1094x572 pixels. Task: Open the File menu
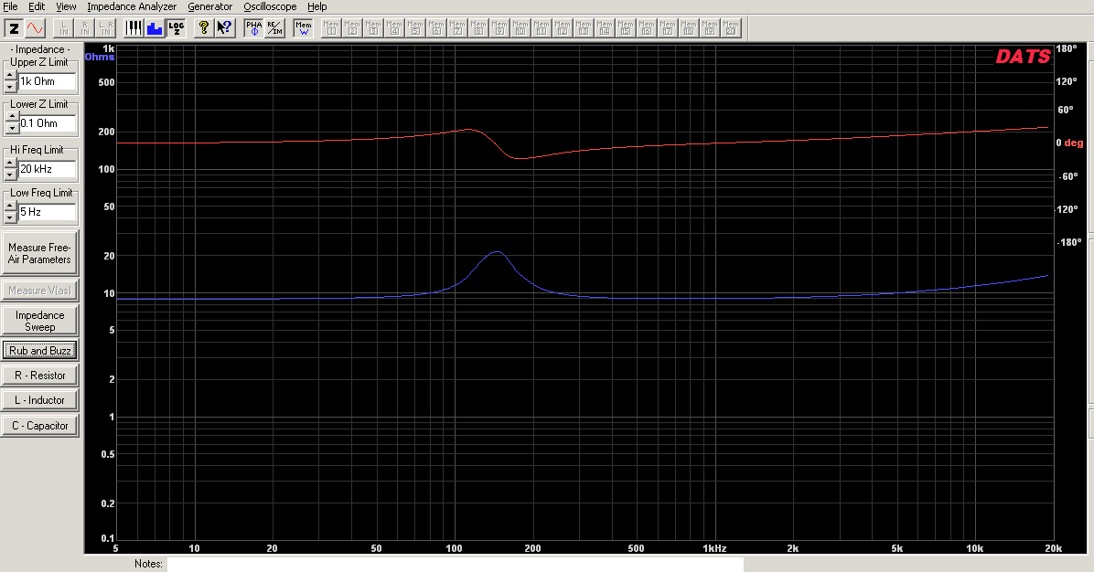coord(10,7)
